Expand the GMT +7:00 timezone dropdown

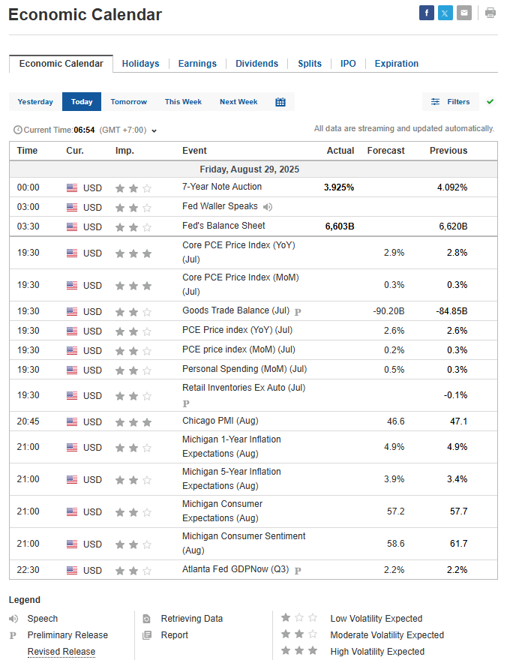154,130
